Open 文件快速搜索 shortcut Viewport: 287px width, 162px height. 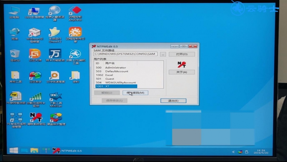click(56, 77)
